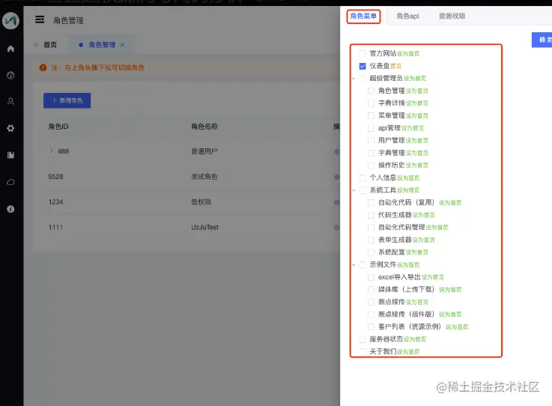Viewport: 552px width, 406px height.
Task: Open the example files sidebar icon
Action: pos(10,155)
